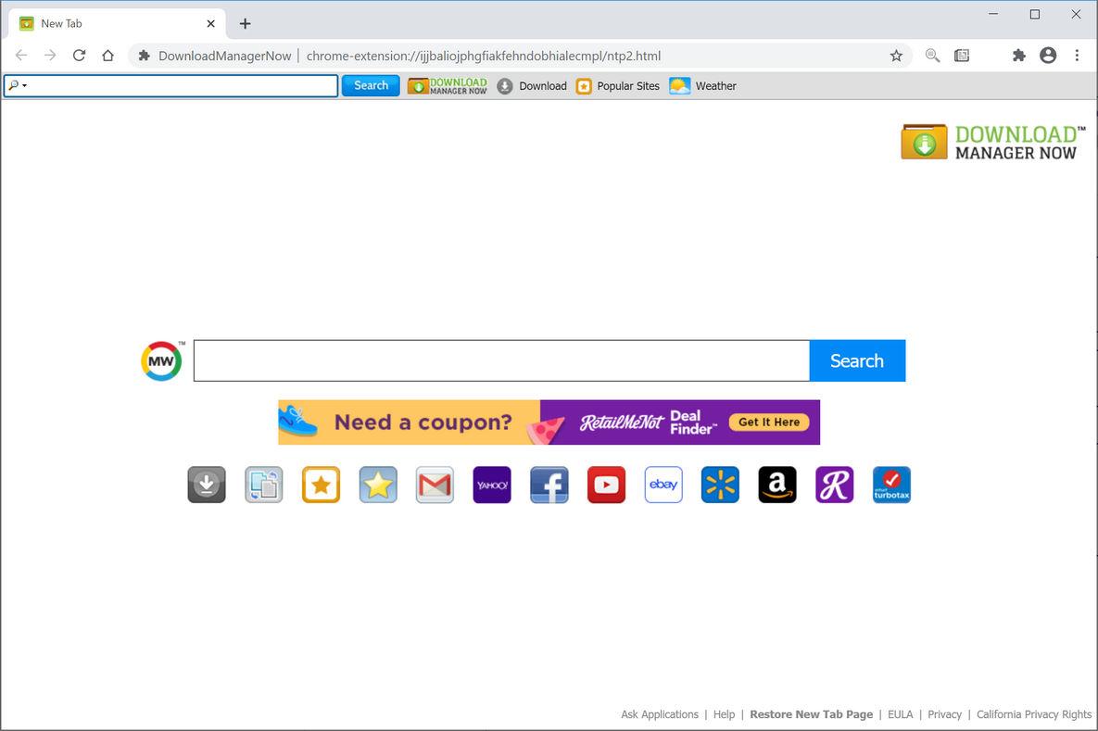Open the Help footer link
The height and width of the screenshot is (731, 1098).
point(724,714)
